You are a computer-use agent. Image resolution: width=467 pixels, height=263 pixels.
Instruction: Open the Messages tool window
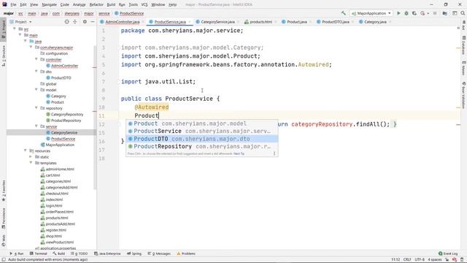pyautogui.click(x=159, y=254)
